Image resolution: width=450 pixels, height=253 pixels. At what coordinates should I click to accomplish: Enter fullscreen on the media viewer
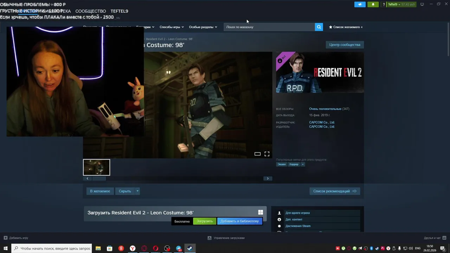pos(267,154)
